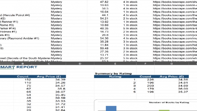Select column G header

pos(171,64)
